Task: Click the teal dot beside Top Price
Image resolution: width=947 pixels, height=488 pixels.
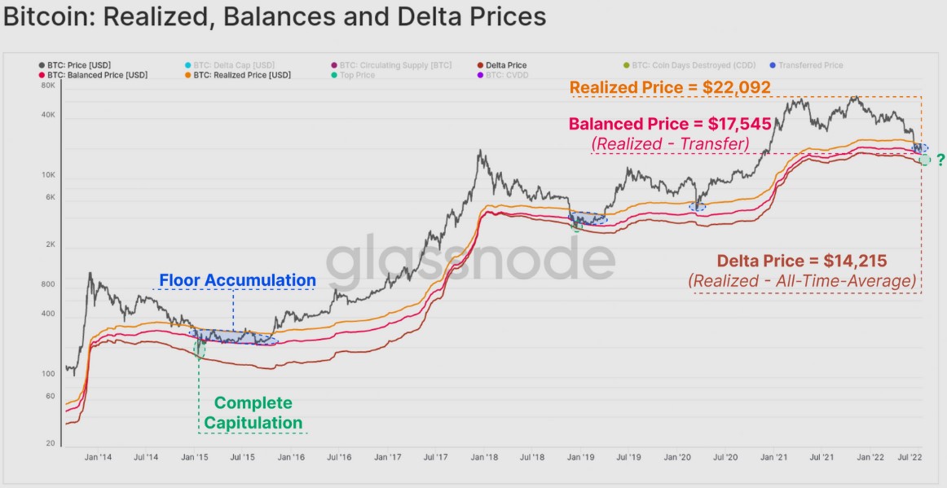Action: click(x=333, y=75)
